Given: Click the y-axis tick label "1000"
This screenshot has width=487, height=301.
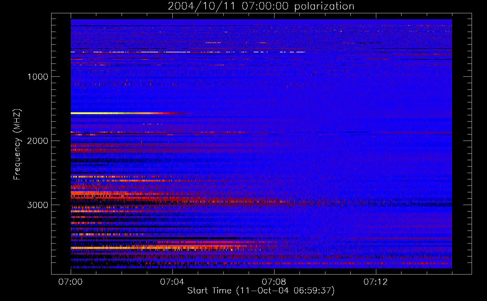Looking at the screenshot, I should click(x=38, y=77).
